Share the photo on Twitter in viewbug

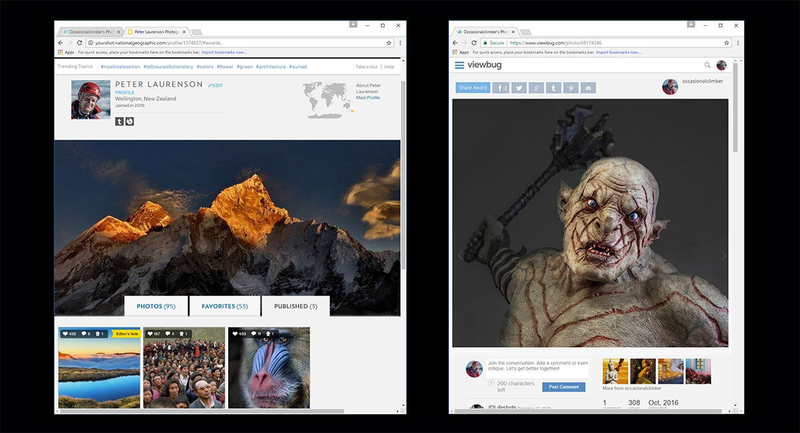click(519, 88)
